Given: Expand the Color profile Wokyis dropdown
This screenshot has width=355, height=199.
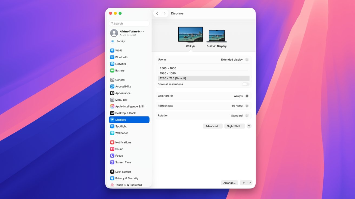Looking at the screenshot, I should (x=241, y=96).
